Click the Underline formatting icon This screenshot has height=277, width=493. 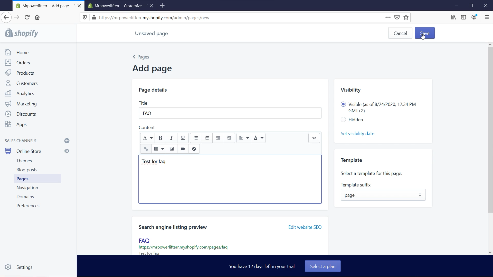click(183, 138)
